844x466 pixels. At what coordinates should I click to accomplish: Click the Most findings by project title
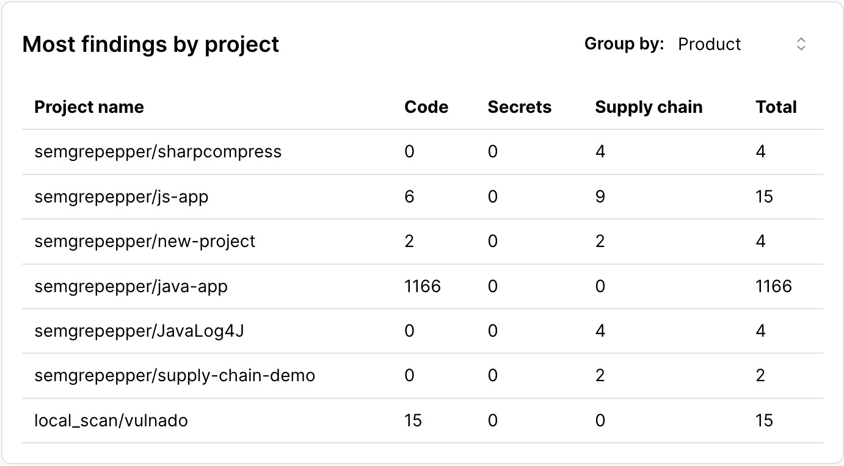150,44
